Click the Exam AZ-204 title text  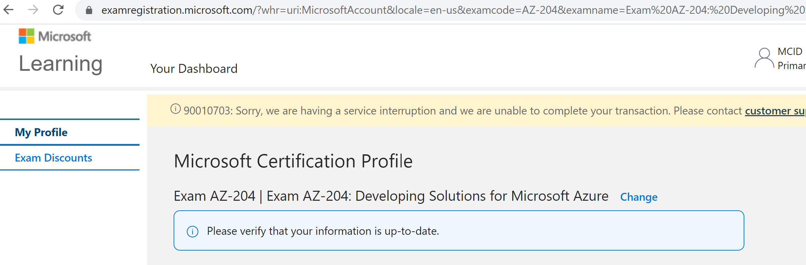click(x=391, y=196)
